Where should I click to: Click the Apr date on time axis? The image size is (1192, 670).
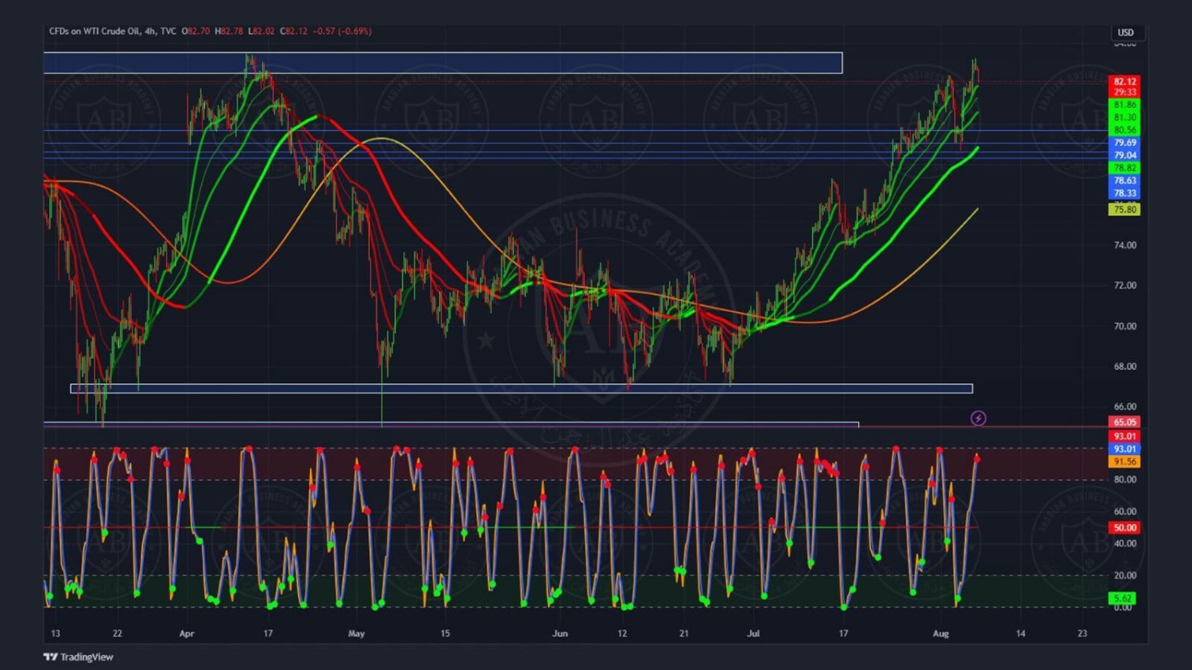pos(187,633)
